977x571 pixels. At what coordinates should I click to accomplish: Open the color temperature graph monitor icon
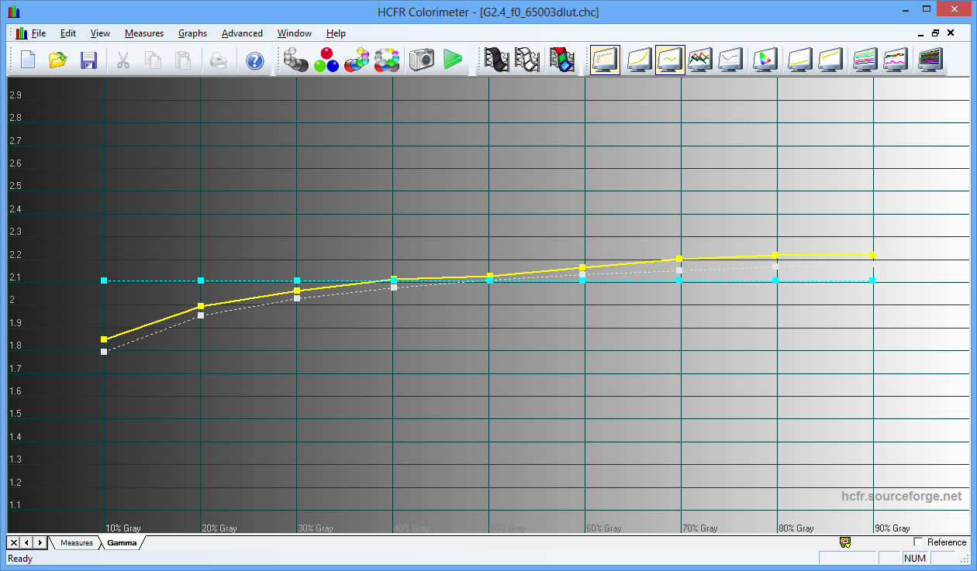[730, 60]
